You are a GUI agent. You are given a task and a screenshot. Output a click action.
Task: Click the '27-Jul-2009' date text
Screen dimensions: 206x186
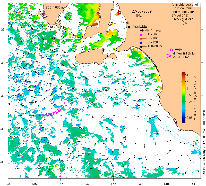pyautogui.click(x=142, y=11)
